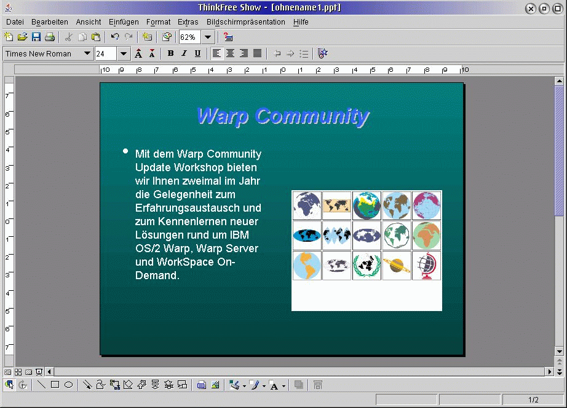Screen dimensions: 567x408
Task: Select the Rectangle drawing tool
Action: pyautogui.click(x=55, y=385)
